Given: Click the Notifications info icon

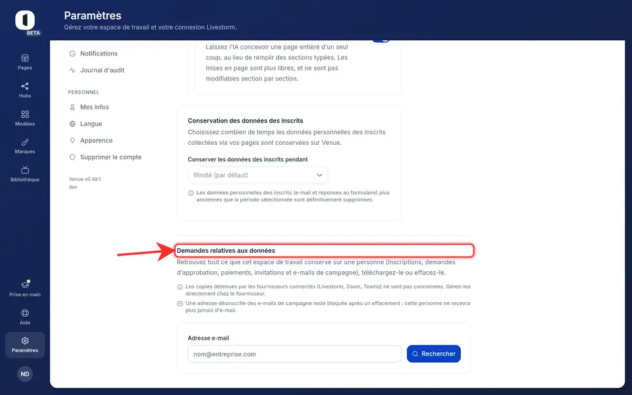Looking at the screenshot, I should pyautogui.click(x=72, y=53).
